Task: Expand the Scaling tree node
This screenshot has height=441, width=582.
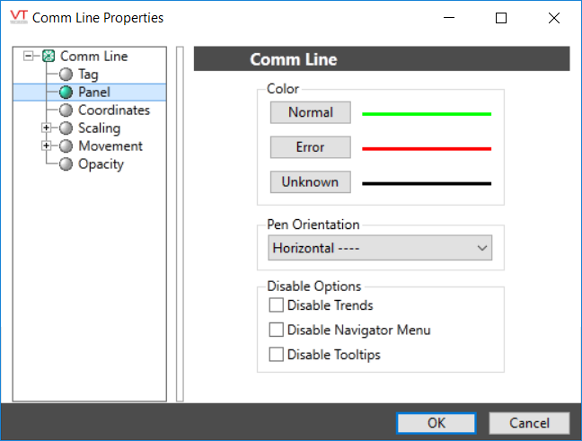Action: (47, 128)
